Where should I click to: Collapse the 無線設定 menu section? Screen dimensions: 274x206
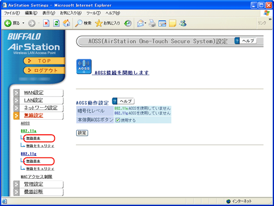[x=38, y=116]
